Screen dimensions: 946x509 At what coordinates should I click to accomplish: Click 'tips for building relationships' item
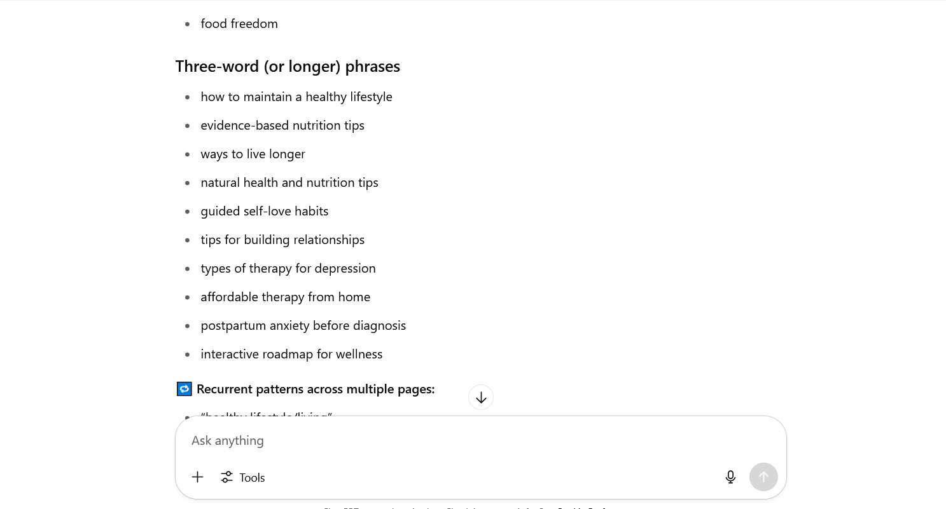point(282,240)
